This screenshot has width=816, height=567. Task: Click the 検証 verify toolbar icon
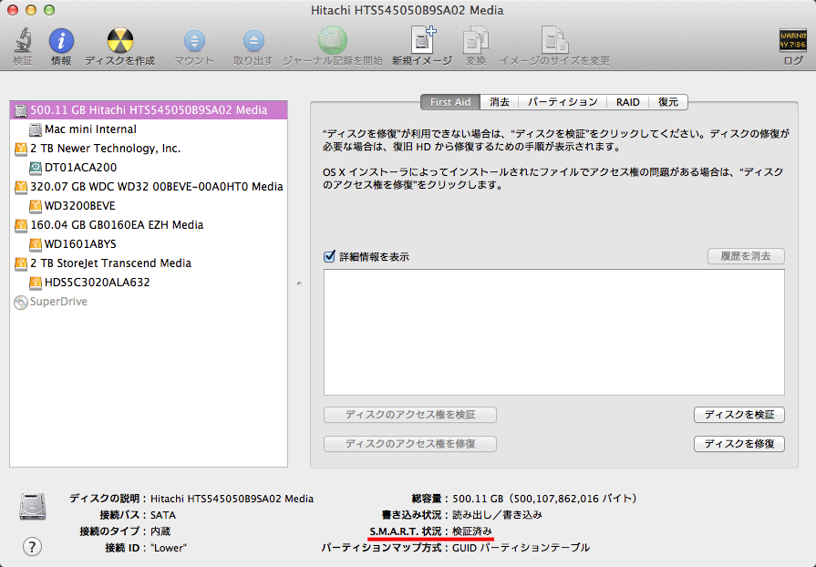pos(23,41)
